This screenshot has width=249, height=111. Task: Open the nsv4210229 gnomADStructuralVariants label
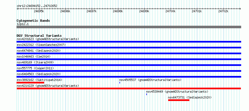48,86
